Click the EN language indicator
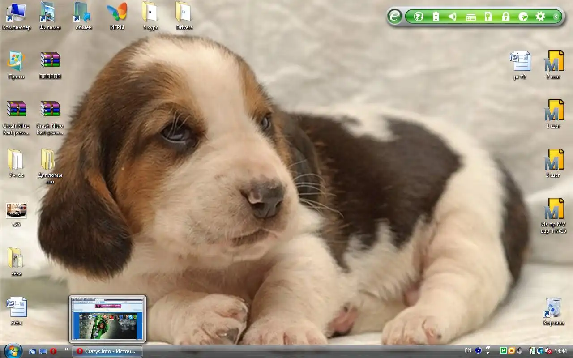The image size is (573, 358). coord(468,350)
